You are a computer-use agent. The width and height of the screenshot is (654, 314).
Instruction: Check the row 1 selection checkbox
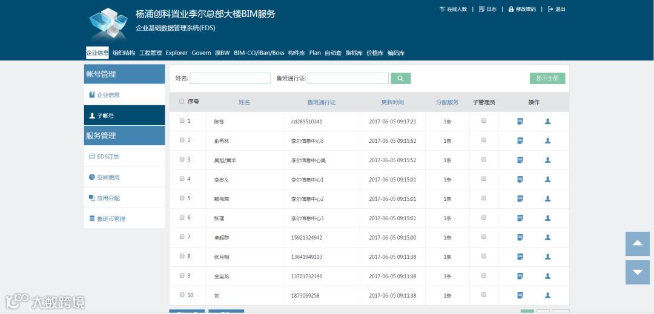pos(182,121)
